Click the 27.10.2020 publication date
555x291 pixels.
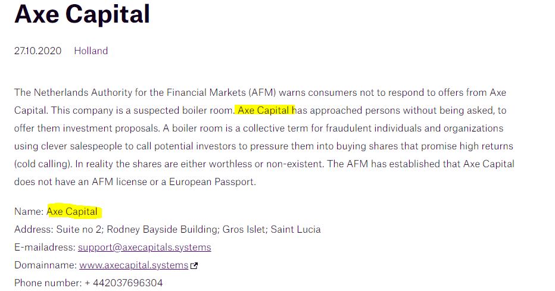38,51
